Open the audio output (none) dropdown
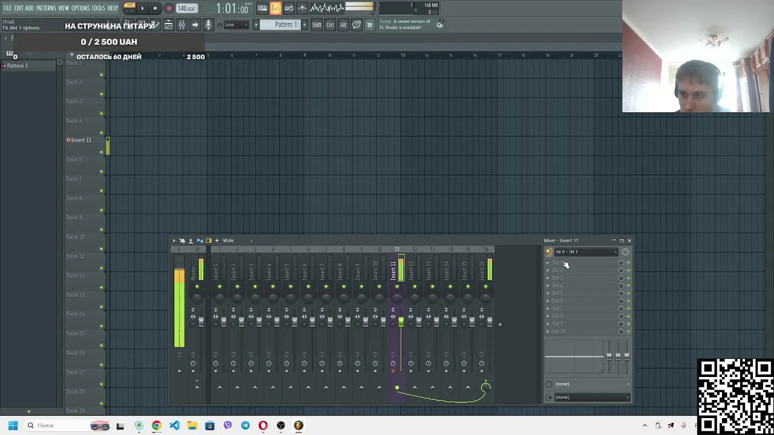The image size is (774, 435). pyautogui.click(x=592, y=397)
